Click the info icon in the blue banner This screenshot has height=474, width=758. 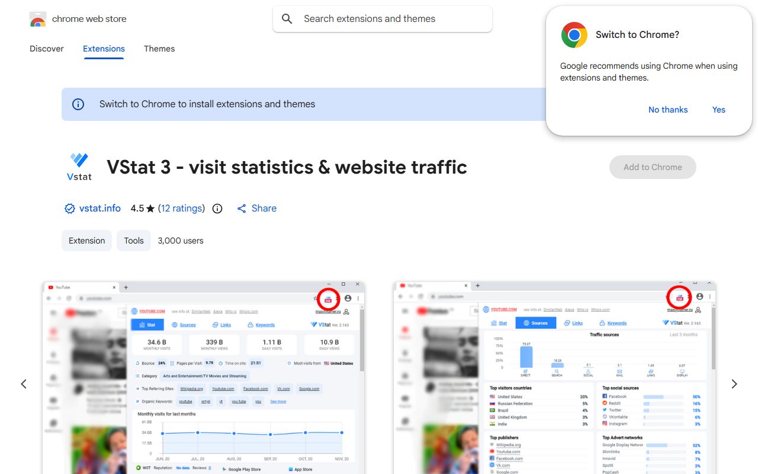[x=78, y=104]
